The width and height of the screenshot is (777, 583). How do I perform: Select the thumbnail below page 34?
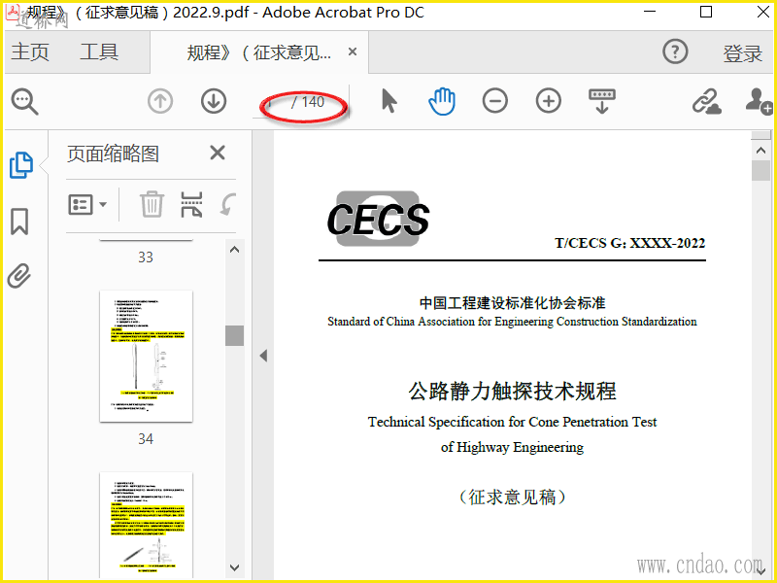pyautogui.click(x=147, y=525)
